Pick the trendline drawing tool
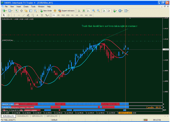Image resolution: width=170 pixels, height=122 pixels. click(x=23, y=15)
